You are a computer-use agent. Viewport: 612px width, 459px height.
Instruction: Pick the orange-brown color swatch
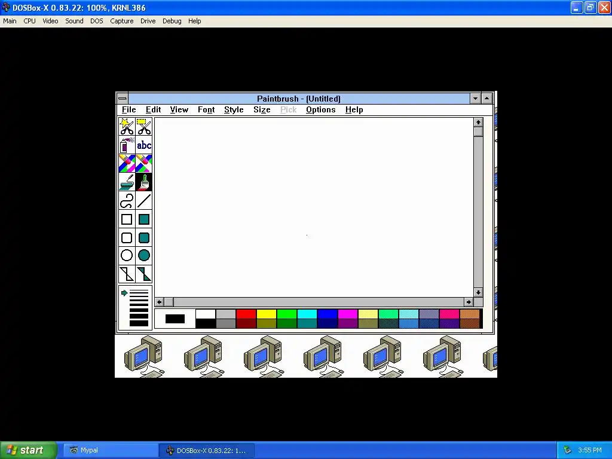(469, 314)
